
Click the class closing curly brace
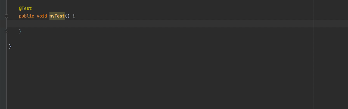10,46
